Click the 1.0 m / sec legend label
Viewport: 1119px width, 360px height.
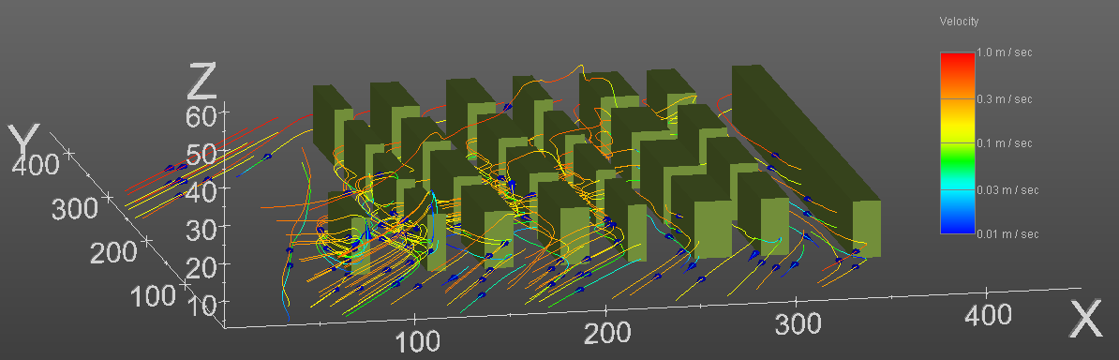coord(1005,52)
